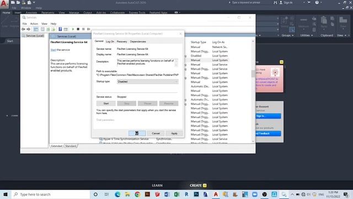The image size is (353, 199).
Task: Select the Extended tab at bottom
Action: [56, 146]
